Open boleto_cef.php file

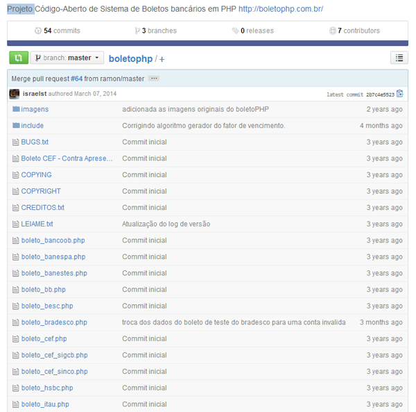tap(44, 338)
